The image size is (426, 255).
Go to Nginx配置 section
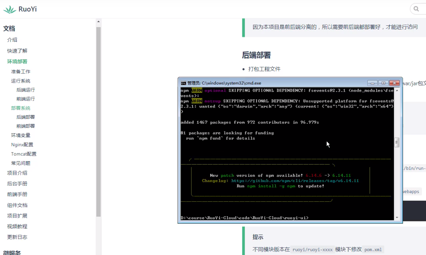22,145
